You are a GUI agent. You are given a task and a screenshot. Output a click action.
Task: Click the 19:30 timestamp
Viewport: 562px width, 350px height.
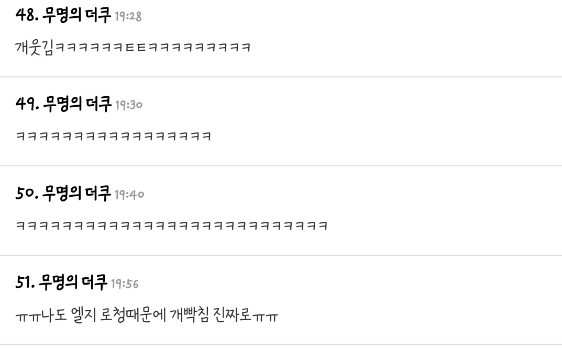pyautogui.click(x=129, y=105)
